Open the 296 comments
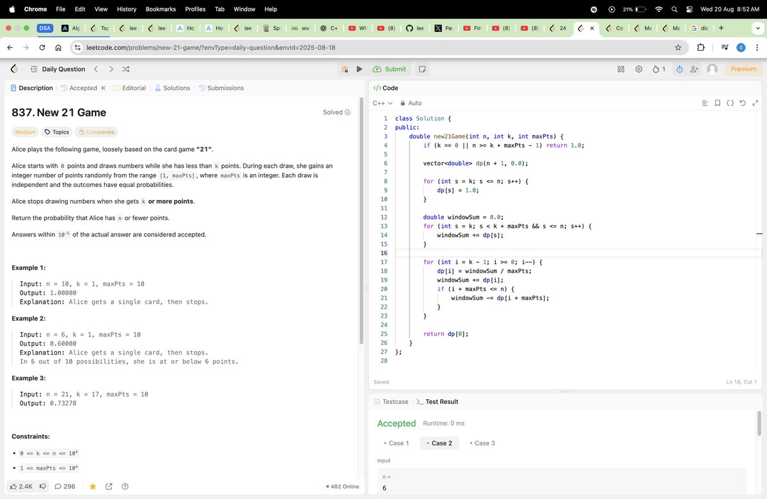Image resolution: width=767 pixels, height=499 pixels. [65, 487]
